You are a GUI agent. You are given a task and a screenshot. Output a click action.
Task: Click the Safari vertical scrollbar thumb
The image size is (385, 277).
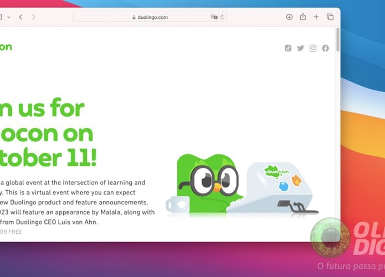338,40
